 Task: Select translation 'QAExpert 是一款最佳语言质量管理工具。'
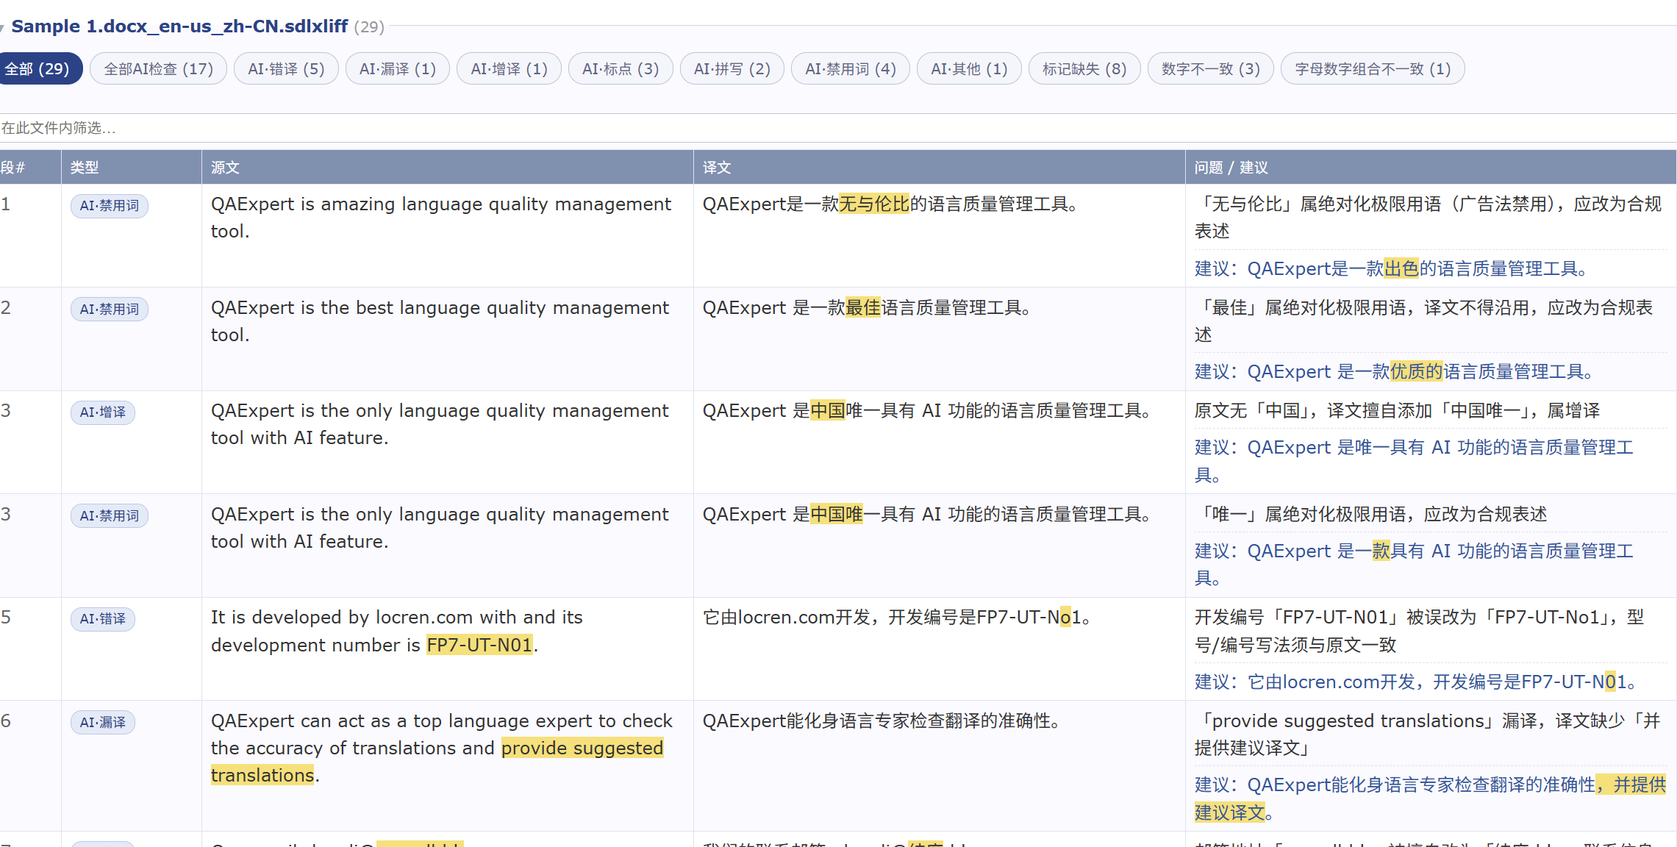(867, 308)
